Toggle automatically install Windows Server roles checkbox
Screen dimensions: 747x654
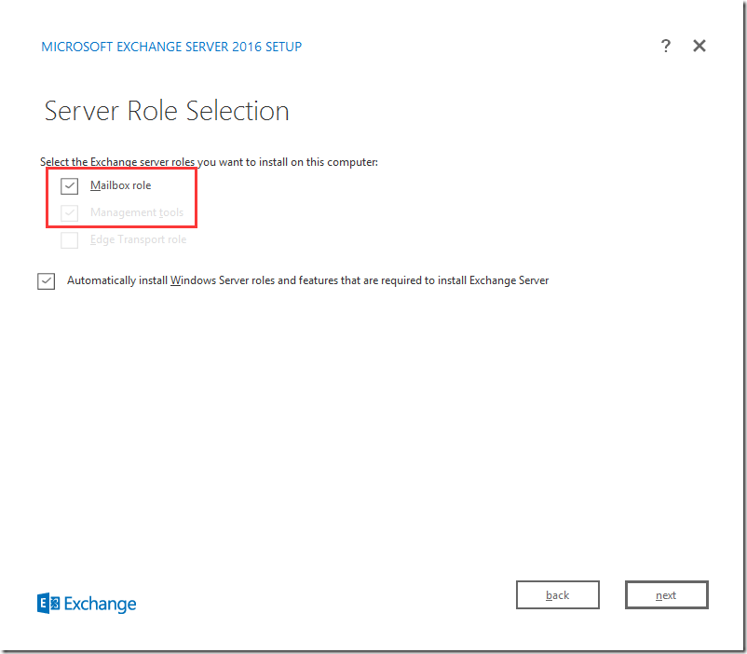tap(47, 280)
